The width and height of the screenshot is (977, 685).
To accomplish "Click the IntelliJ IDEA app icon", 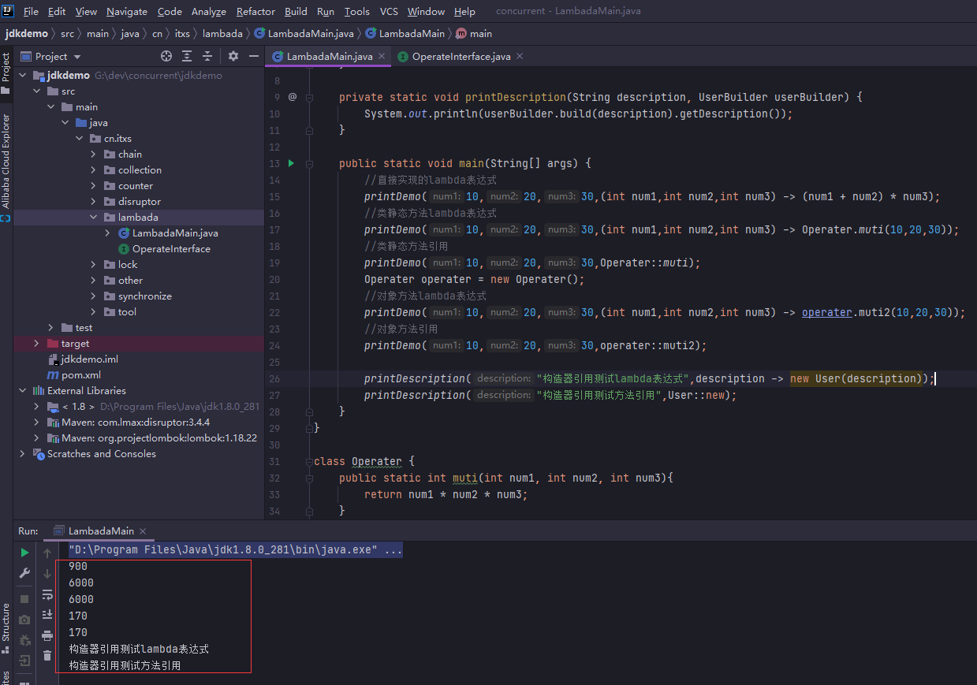I will coord(9,11).
